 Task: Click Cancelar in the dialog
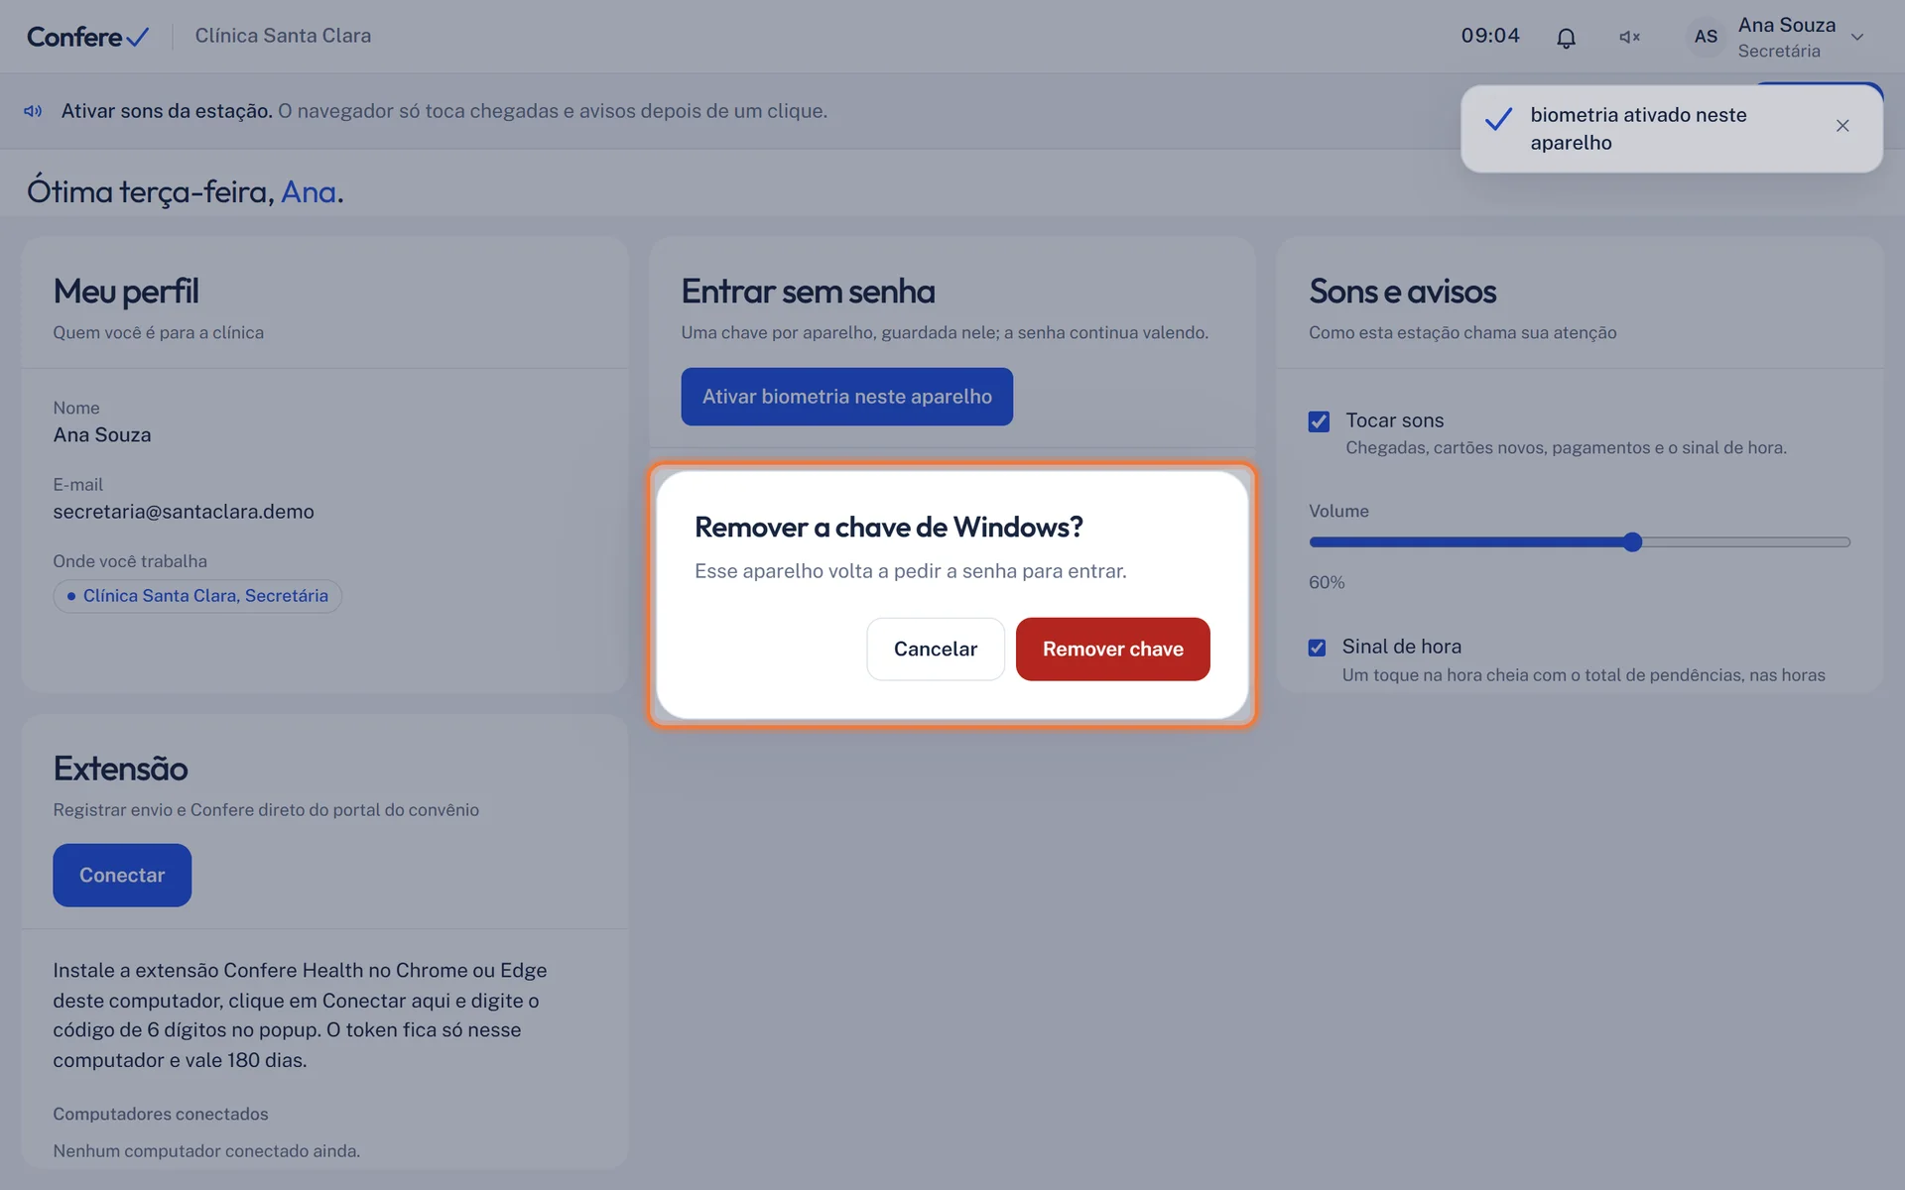coord(935,650)
